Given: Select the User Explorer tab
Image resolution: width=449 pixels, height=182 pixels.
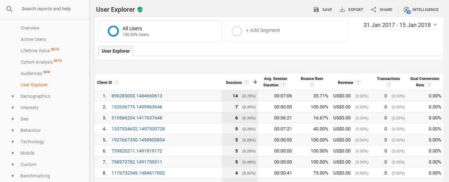Looking at the screenshot, I should click(x=116, y=51).
